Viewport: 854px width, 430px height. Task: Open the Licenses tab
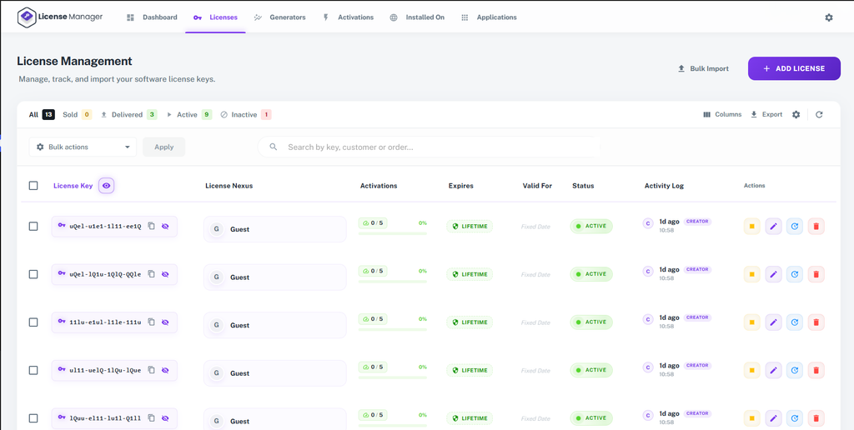pyautogui.click(x=216, y=17)
